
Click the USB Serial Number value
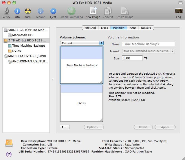click(x=68, y=152)
